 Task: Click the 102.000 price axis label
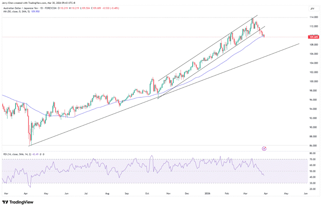(313, 72)
